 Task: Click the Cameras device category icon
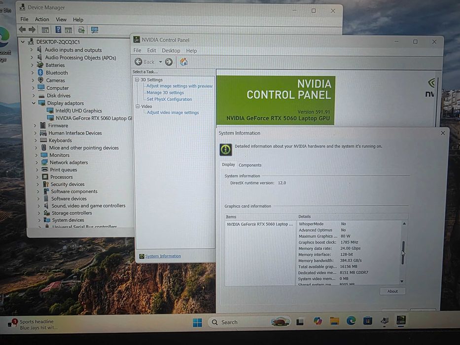click(x=40, y=80)
